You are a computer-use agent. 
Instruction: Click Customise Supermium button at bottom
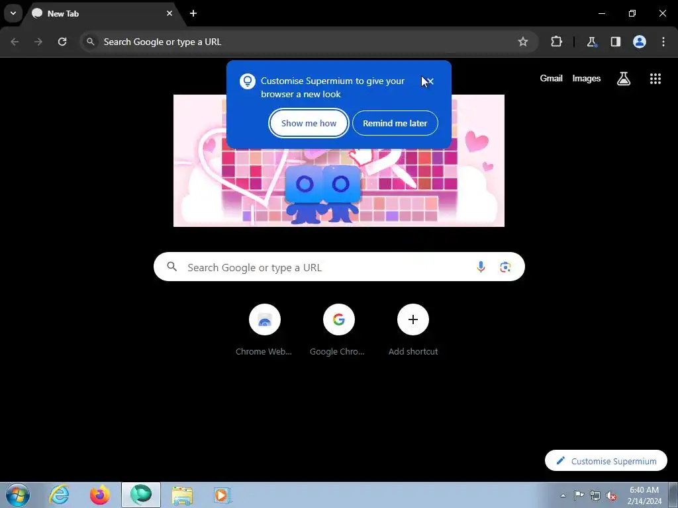(x=606, y=461)
